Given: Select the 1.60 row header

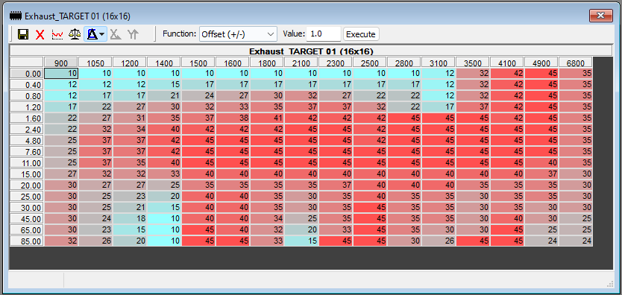Looking at the screenshot, I should click(x=27, y=118).
